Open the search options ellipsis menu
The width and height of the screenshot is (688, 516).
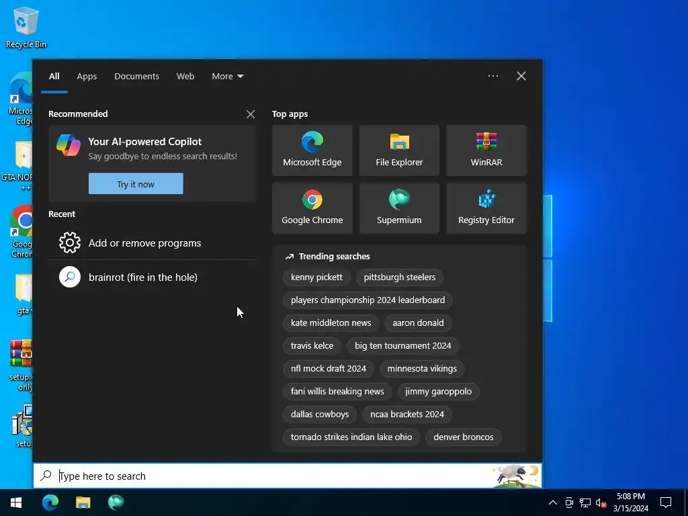493,76
